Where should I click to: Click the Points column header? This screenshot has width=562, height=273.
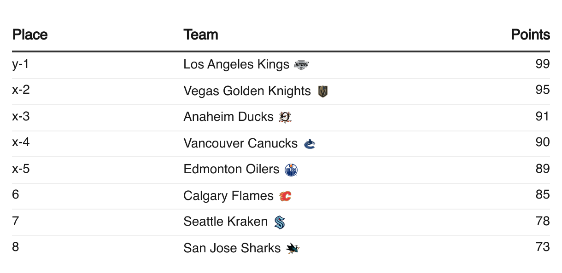tap(530, 34)
